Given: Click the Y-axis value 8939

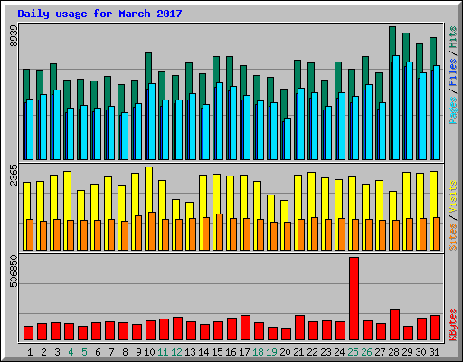Looking at the screenshot, I should [x=14, y=36].
